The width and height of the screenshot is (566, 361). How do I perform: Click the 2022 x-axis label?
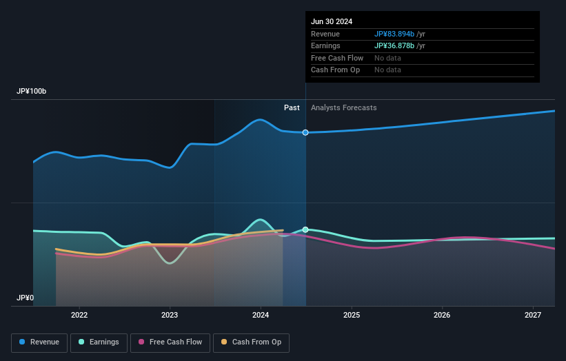point(79,315)
